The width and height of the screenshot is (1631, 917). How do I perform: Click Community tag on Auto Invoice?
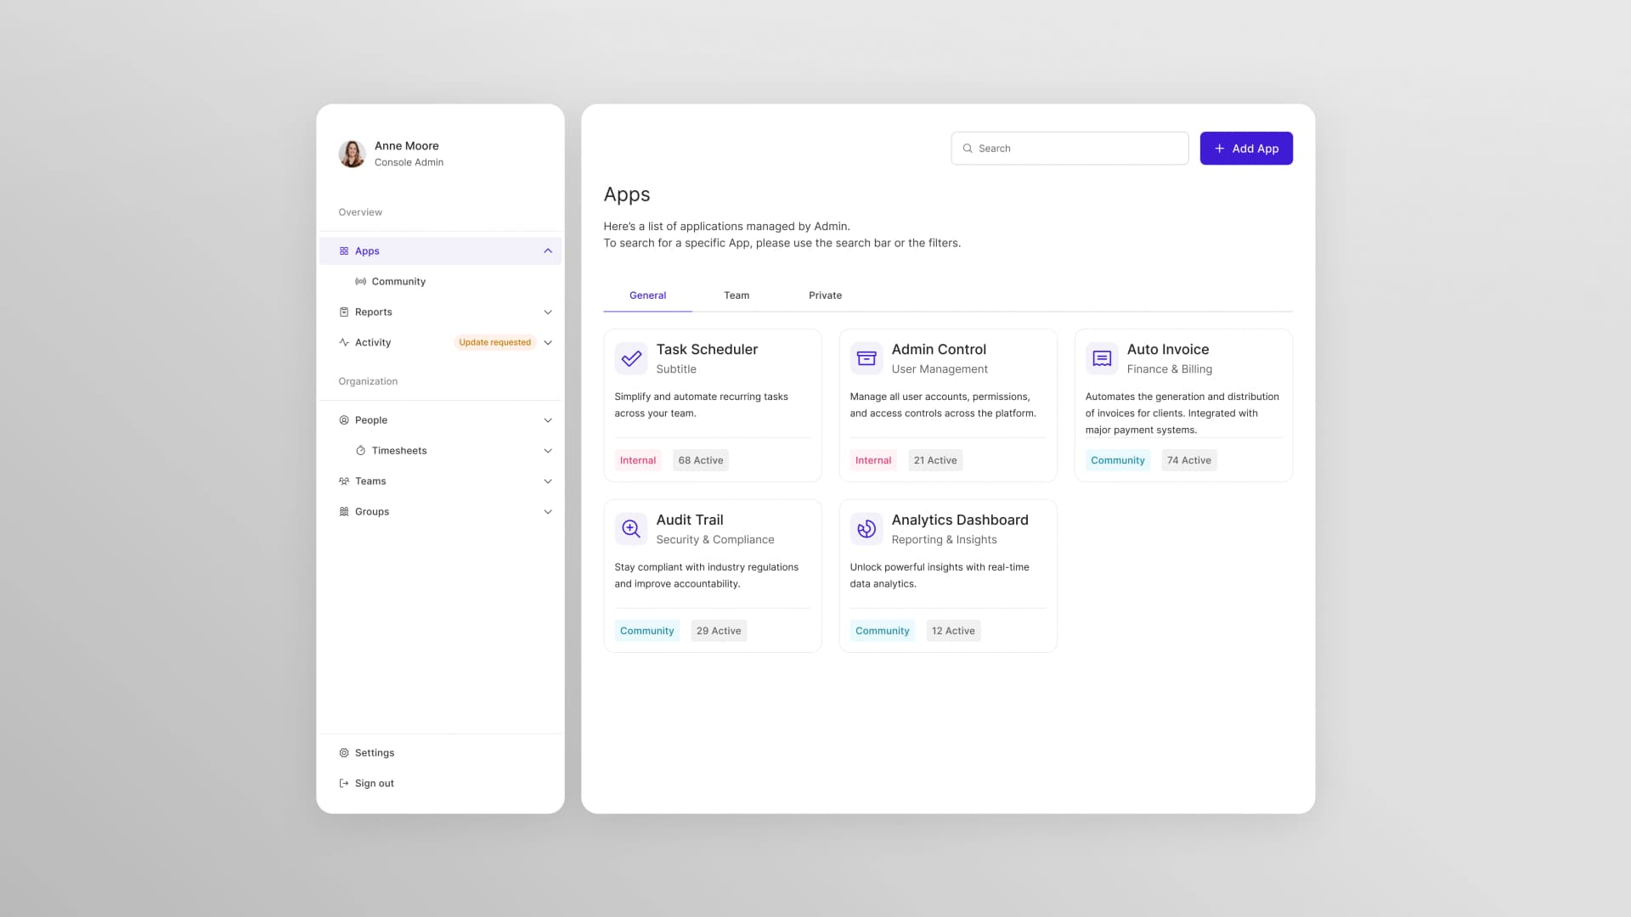1118,461
